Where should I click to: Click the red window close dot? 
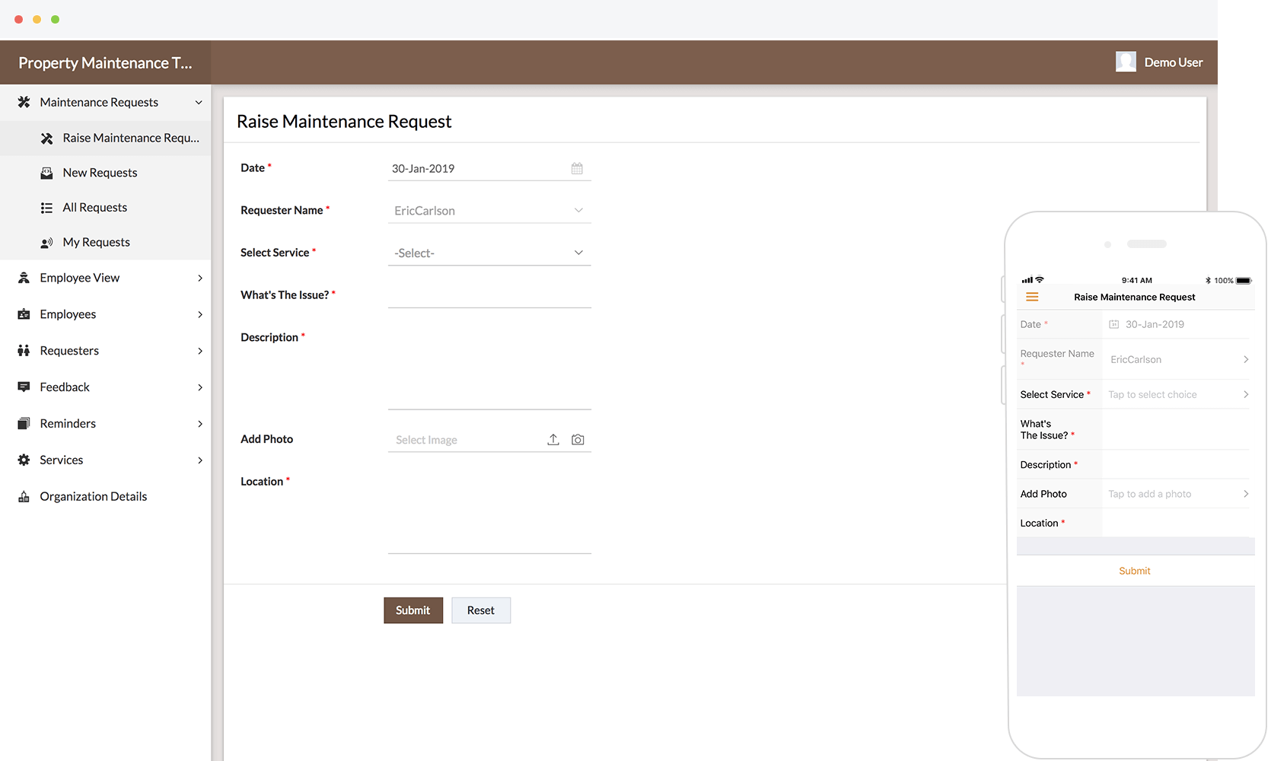click(x=18, y=19)
